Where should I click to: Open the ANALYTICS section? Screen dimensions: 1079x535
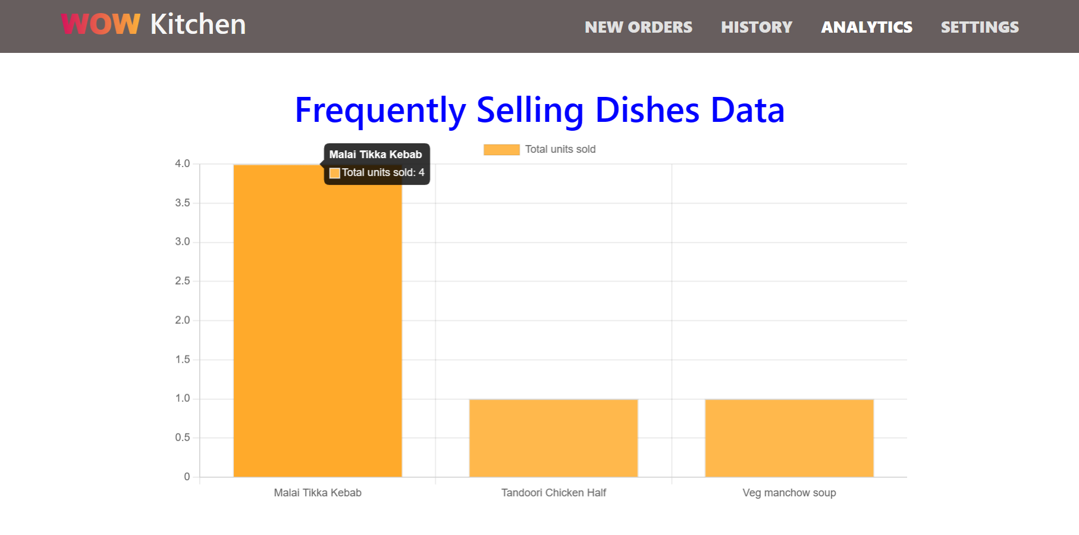867,27
